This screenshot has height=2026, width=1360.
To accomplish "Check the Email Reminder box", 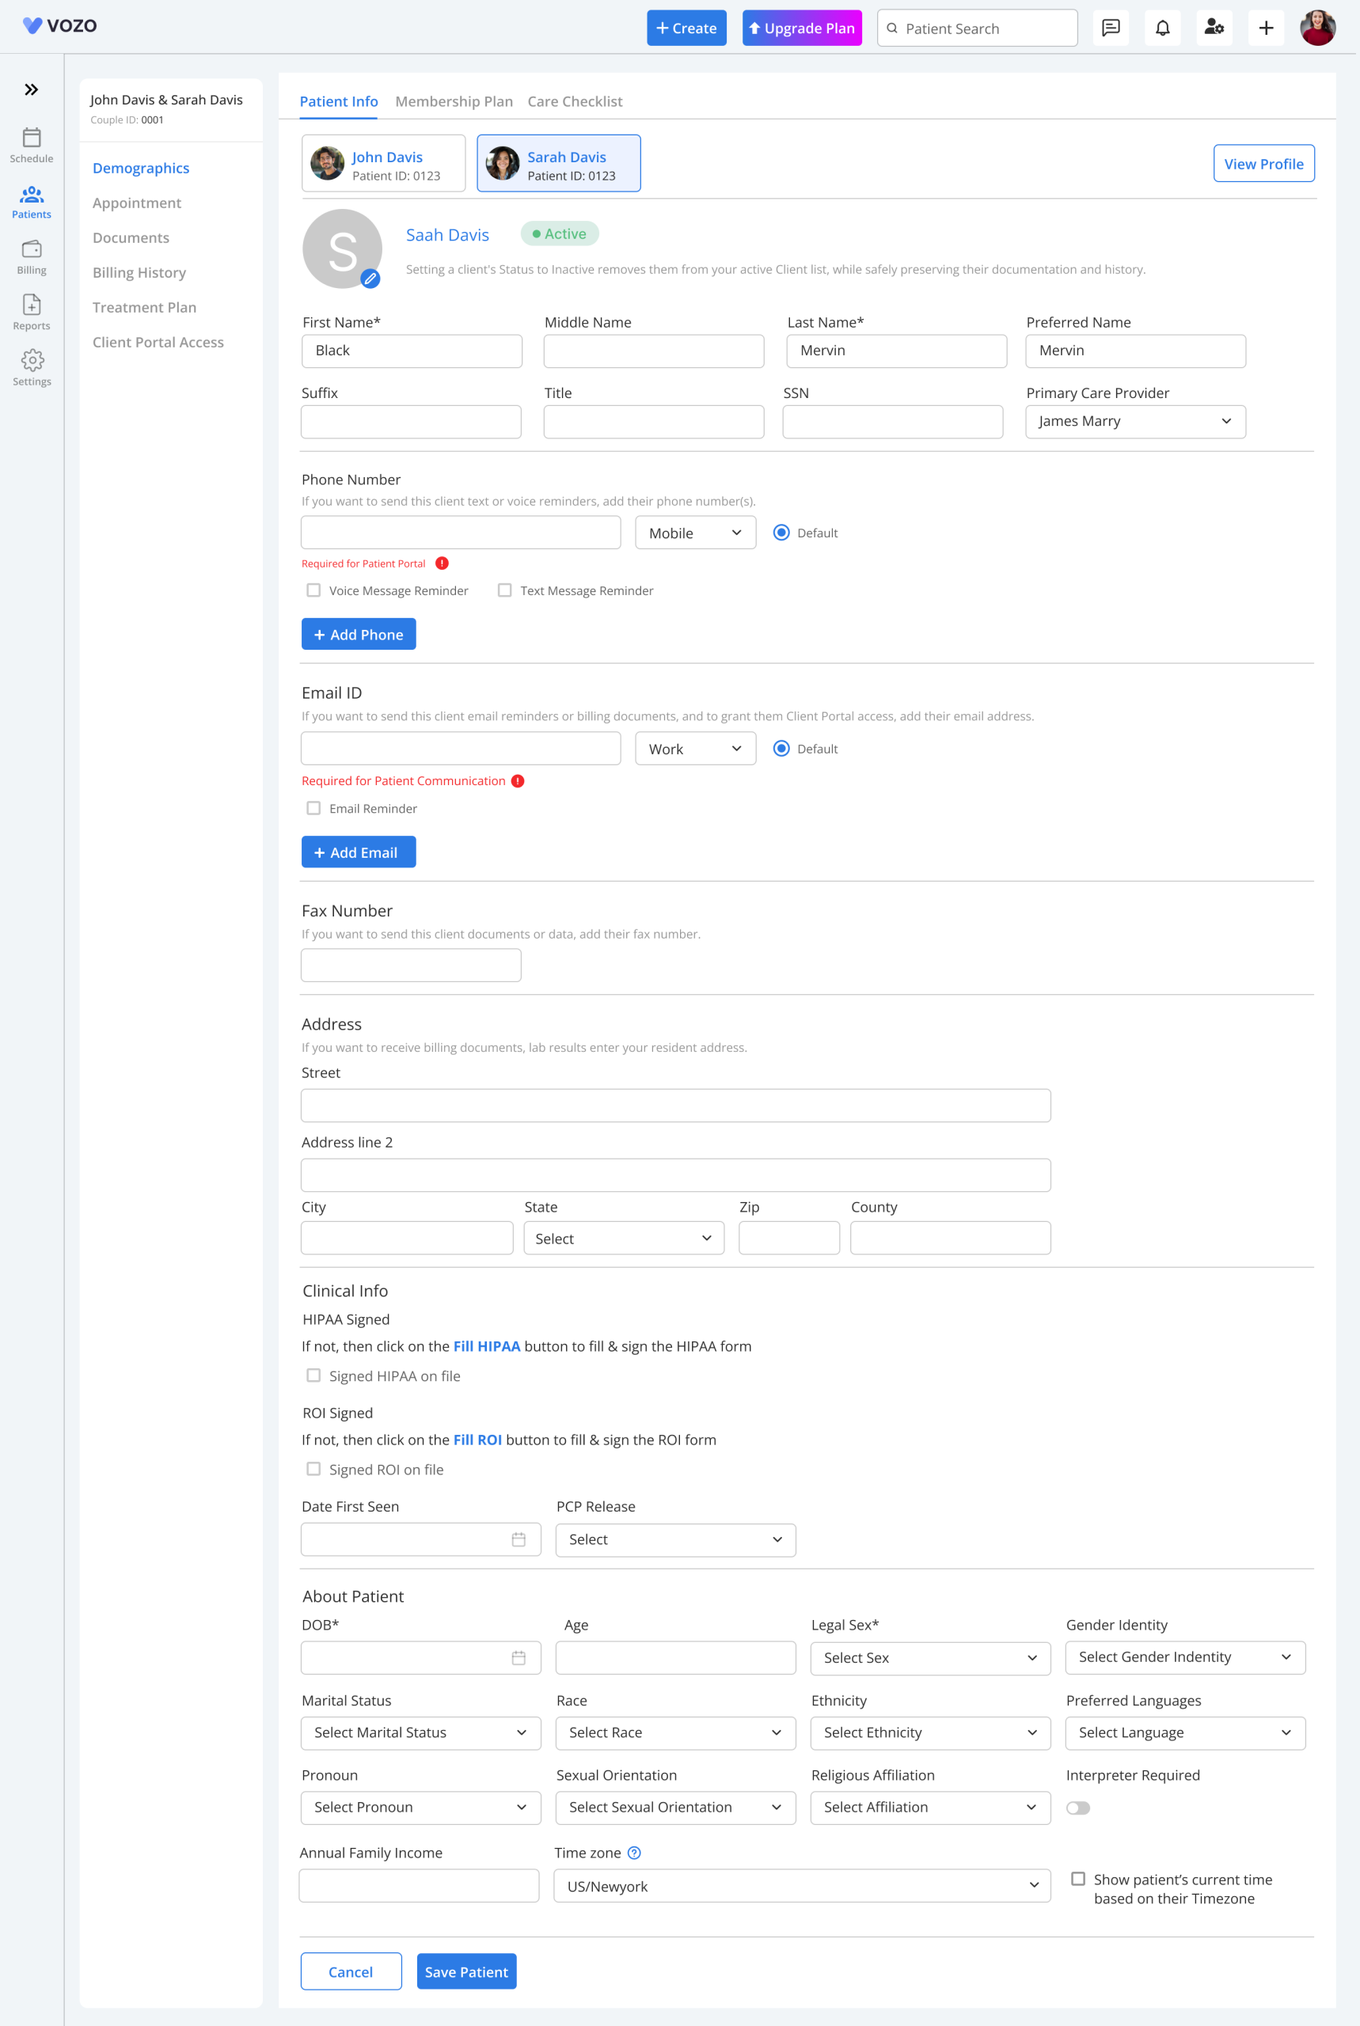I will pyautogui.click(x=314, y=808).
